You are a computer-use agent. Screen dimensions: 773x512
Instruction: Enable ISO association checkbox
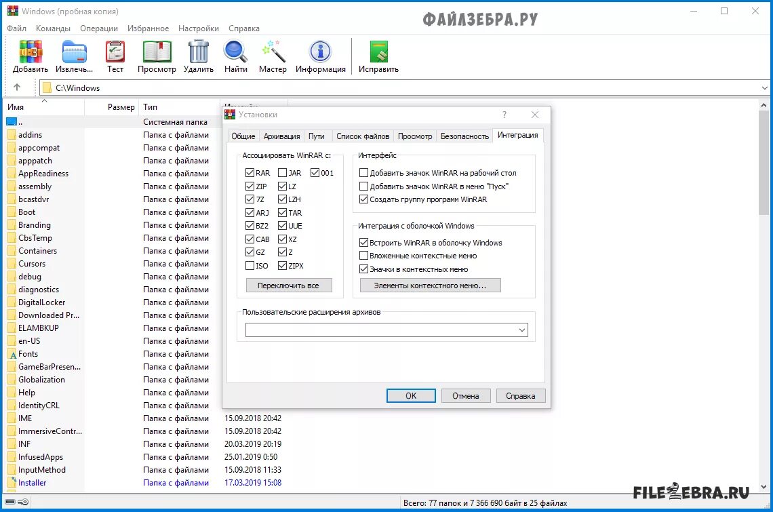click(250, 265)
